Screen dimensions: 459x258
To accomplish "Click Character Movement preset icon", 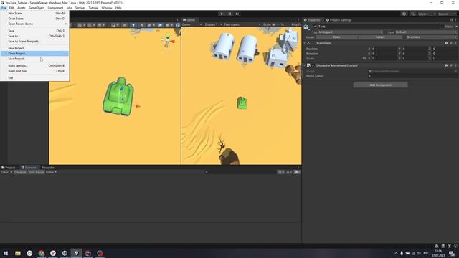I will click(x=451, y=65).
